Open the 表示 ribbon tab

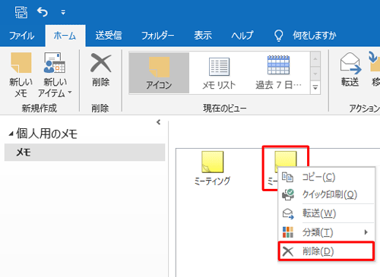pyautogui.click(x=203, y=36)
